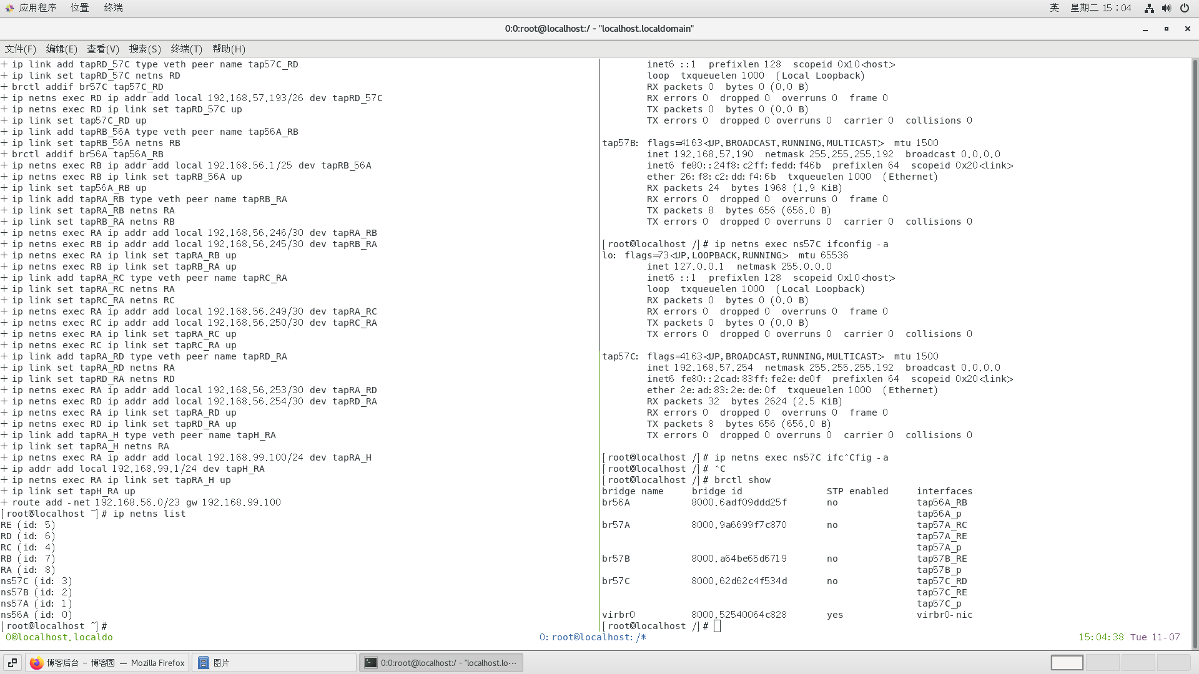Open the 搜索(S) menu
The image size is (1199, 674).
click(x=145, y=49)
